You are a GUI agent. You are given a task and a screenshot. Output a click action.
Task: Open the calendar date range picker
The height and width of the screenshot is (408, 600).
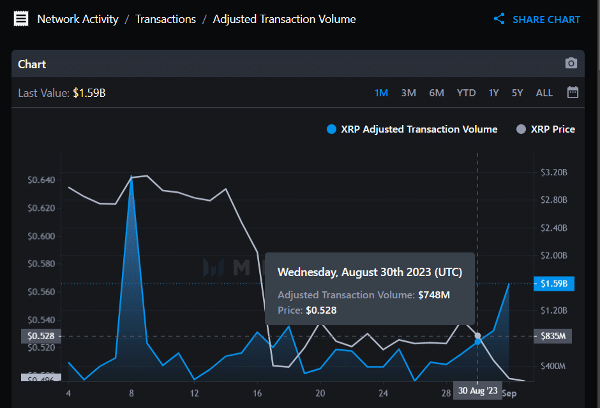click(573, 92)
